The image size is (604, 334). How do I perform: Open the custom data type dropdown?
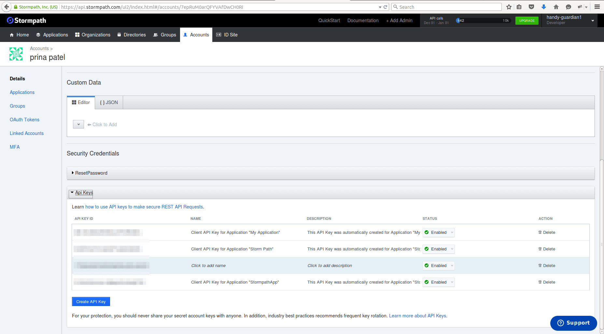tap(78, 124)
